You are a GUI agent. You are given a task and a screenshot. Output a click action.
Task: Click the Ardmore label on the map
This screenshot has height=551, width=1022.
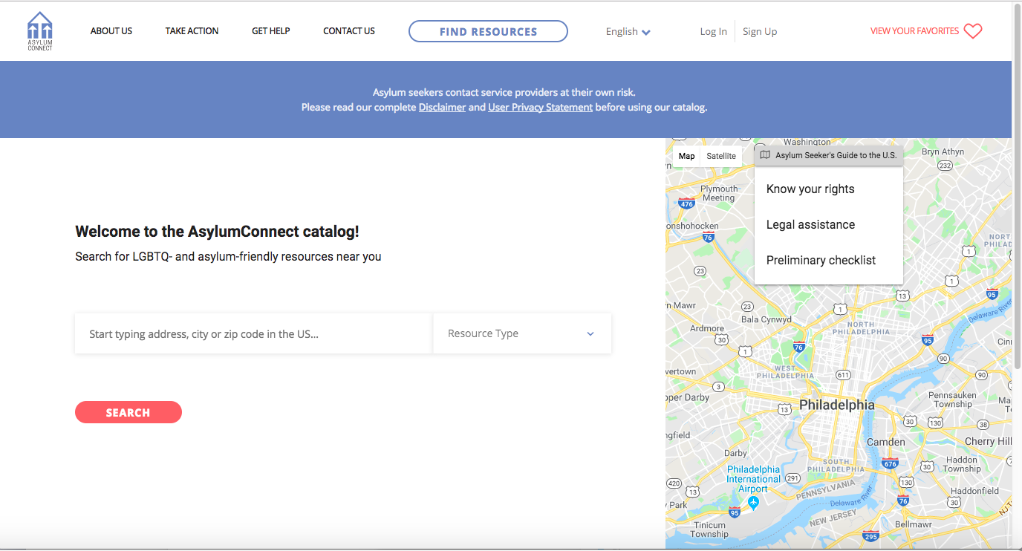707,328
